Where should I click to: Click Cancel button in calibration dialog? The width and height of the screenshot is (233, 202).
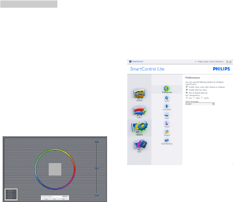pyautogui.click(x=63, y=199)
